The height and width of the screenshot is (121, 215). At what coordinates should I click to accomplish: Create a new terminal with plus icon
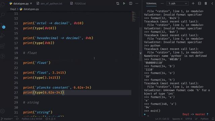click(193, 3)
